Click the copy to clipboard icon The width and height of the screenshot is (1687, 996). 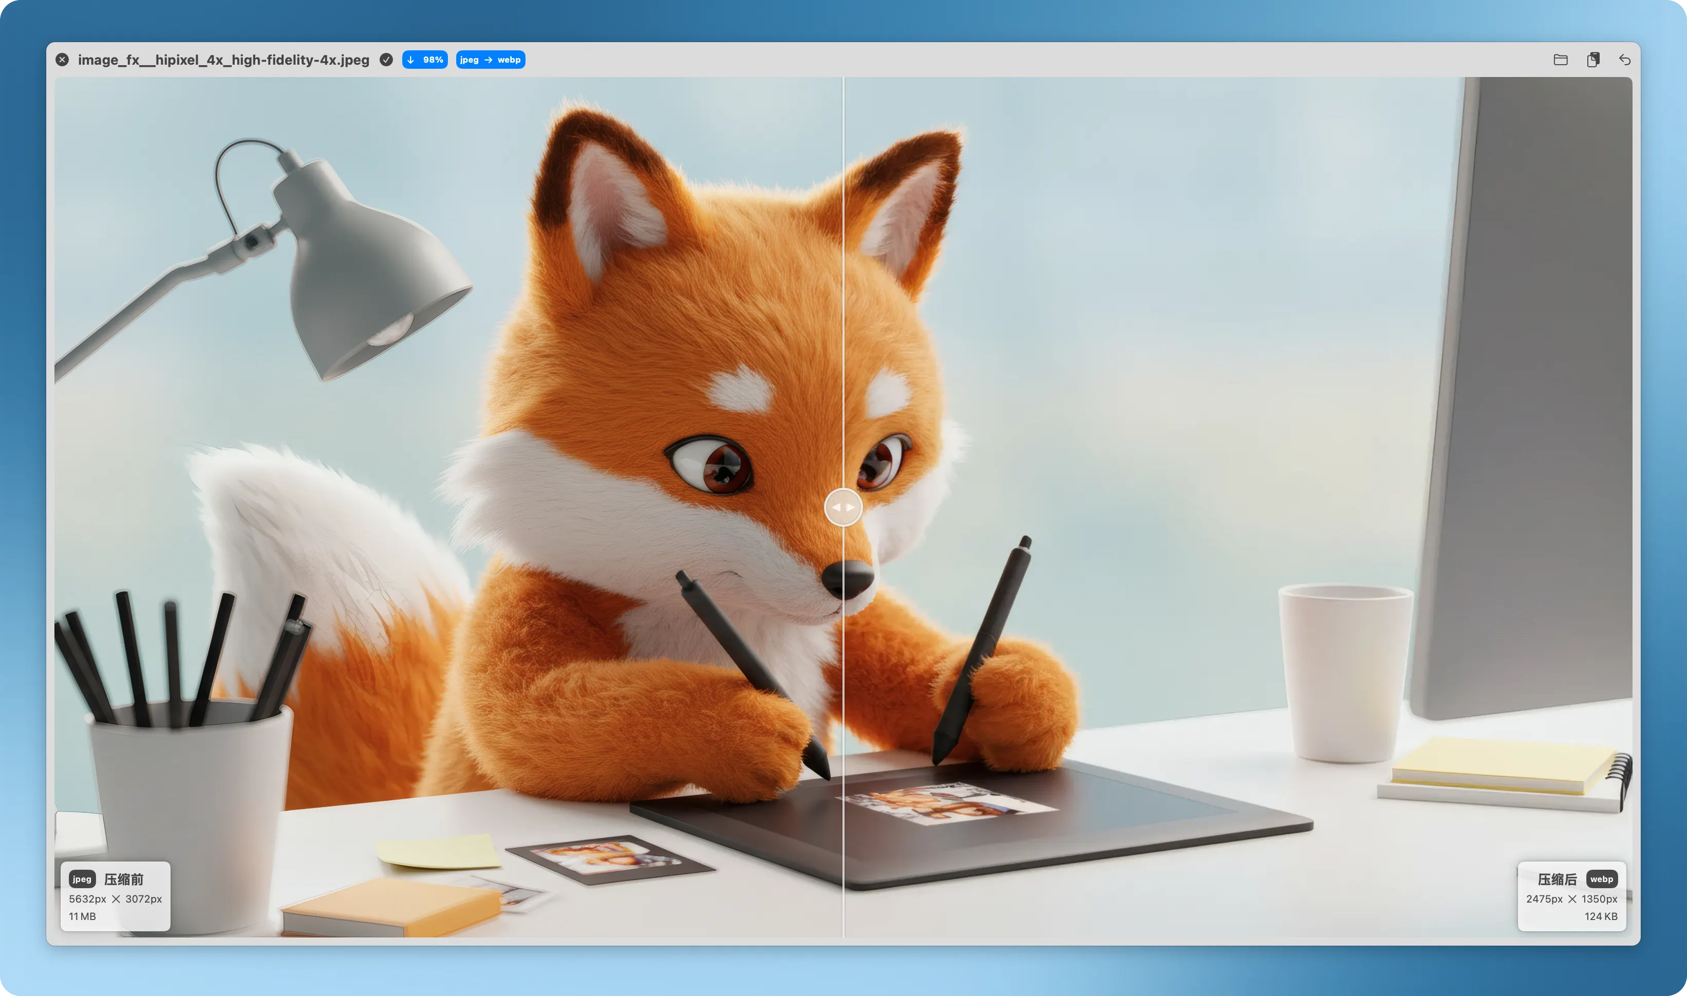coord(1593,60)
